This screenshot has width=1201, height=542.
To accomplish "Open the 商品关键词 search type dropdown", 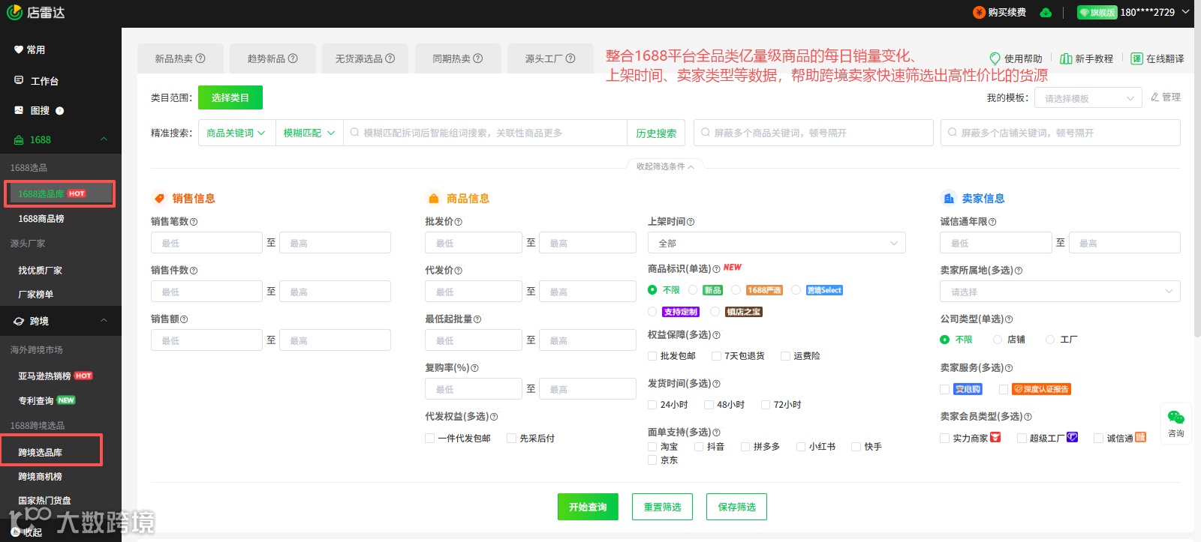I will click(x=236, y=133).
